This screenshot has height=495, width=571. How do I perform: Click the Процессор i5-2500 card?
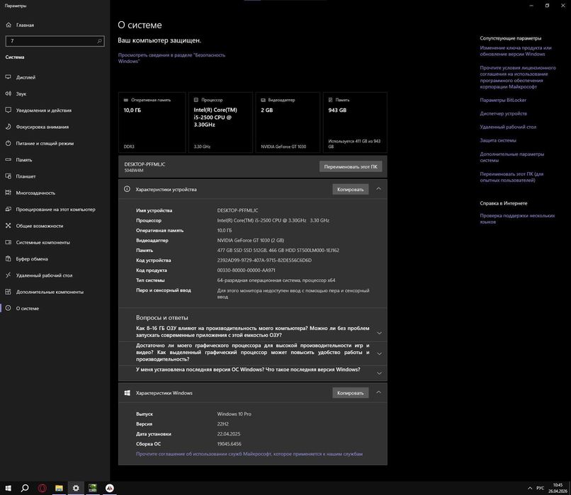221,123
